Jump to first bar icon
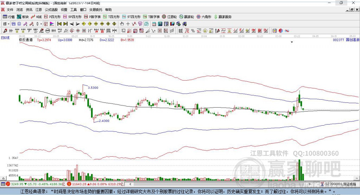360x195 pixels. point(59,24)
